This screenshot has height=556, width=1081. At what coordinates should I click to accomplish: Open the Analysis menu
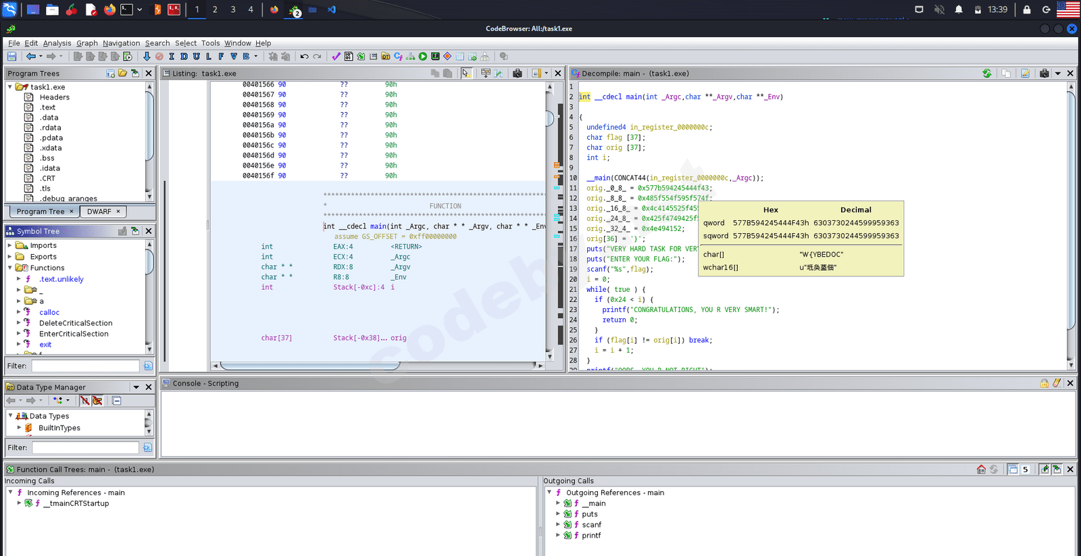pos(57,43)
